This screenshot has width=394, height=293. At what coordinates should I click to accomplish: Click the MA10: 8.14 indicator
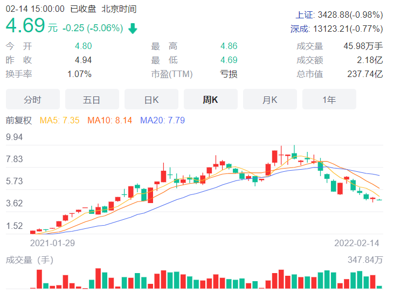pos(109,120)
